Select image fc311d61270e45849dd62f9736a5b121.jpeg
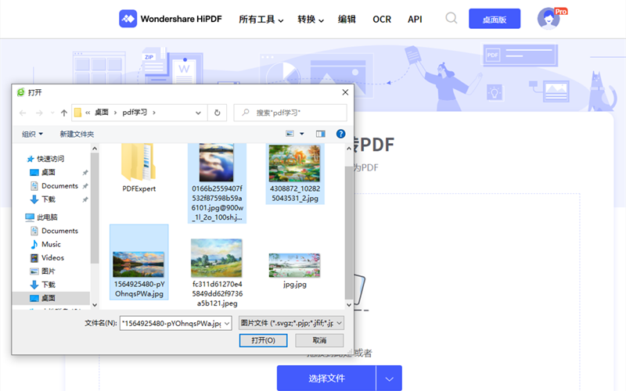The image size is (626, 391). (217, 273)
